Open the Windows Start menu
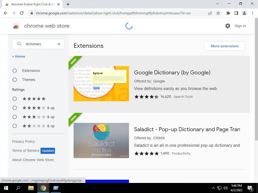This screenshot has width=258, height=193. (6, 188)
